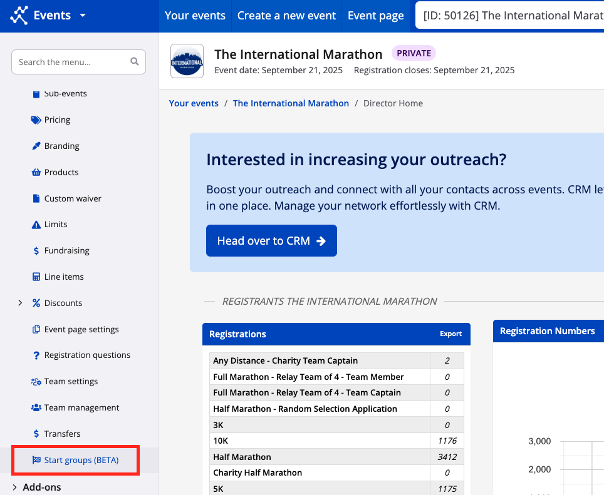Screen dimensions: 604x495
Task: Click the Team management people icon
Action: coord(36,407)
